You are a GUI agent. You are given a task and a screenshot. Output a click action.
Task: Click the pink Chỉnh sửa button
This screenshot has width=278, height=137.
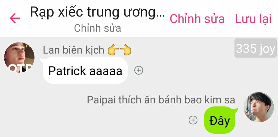[197, 19]
